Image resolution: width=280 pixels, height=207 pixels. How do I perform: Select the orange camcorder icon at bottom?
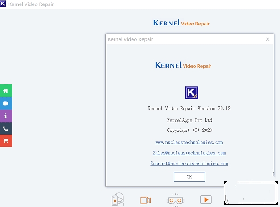click(x=145, y=200)
